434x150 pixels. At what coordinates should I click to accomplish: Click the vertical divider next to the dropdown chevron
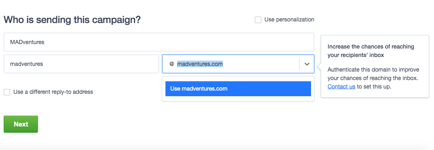pyautogui.click(x=299, y=64)
